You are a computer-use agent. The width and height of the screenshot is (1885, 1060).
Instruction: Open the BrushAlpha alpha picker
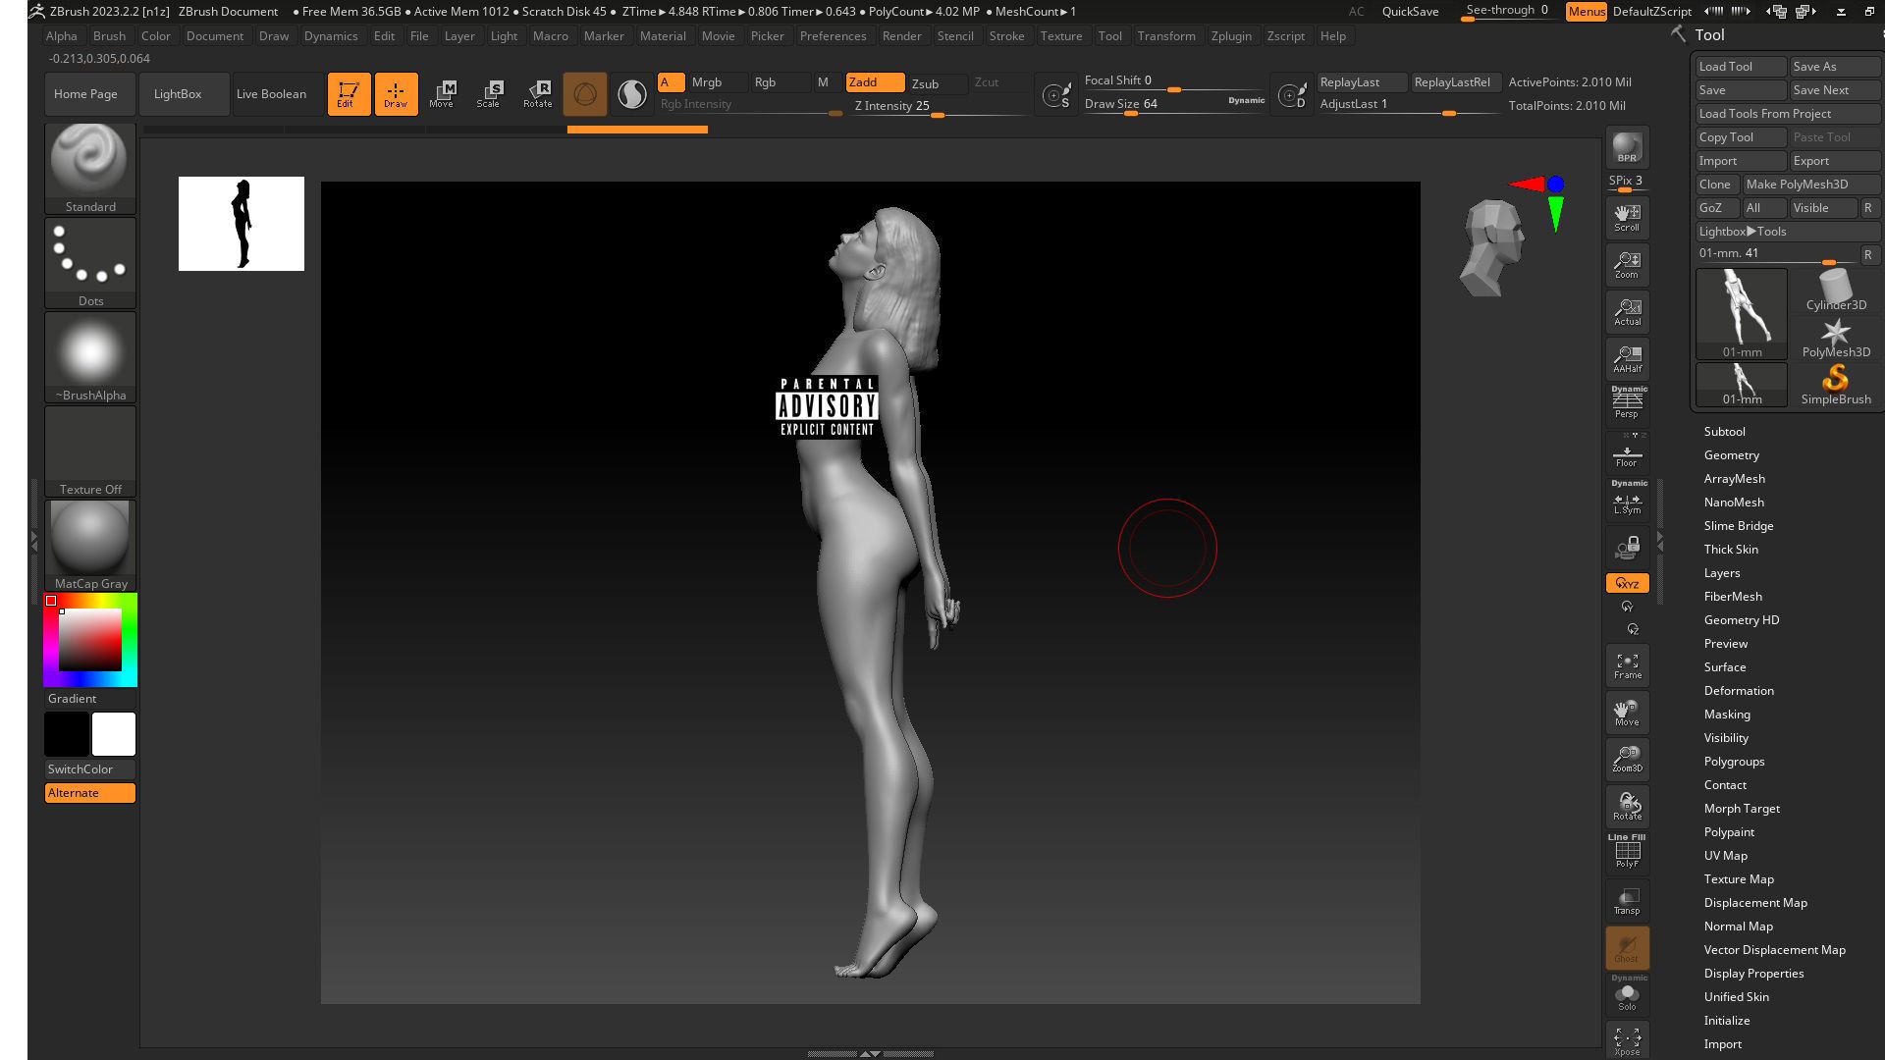90,356
